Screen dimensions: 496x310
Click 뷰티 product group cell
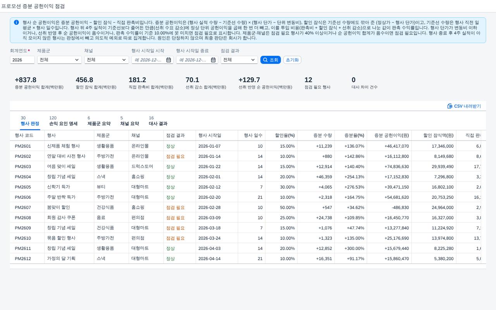(x=101, y=187)
